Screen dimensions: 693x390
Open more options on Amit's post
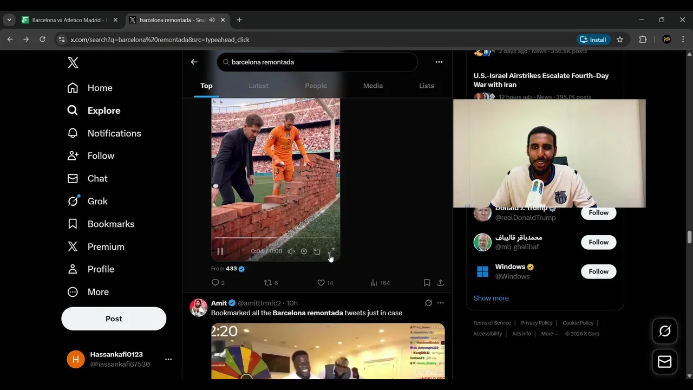point(441,303)
